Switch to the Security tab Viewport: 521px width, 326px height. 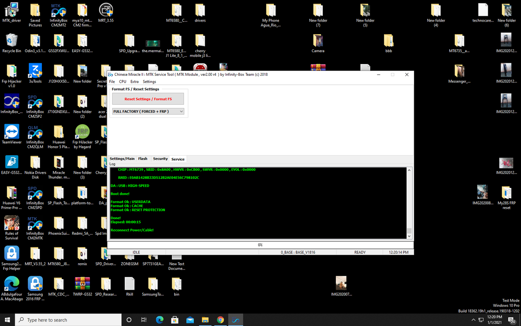click(160, 159)
